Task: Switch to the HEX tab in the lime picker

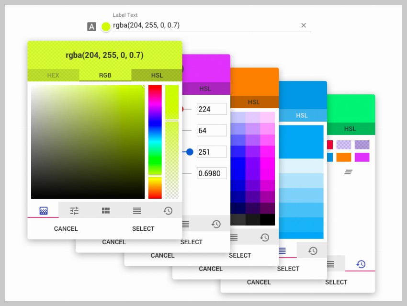Action: (53, 75)
